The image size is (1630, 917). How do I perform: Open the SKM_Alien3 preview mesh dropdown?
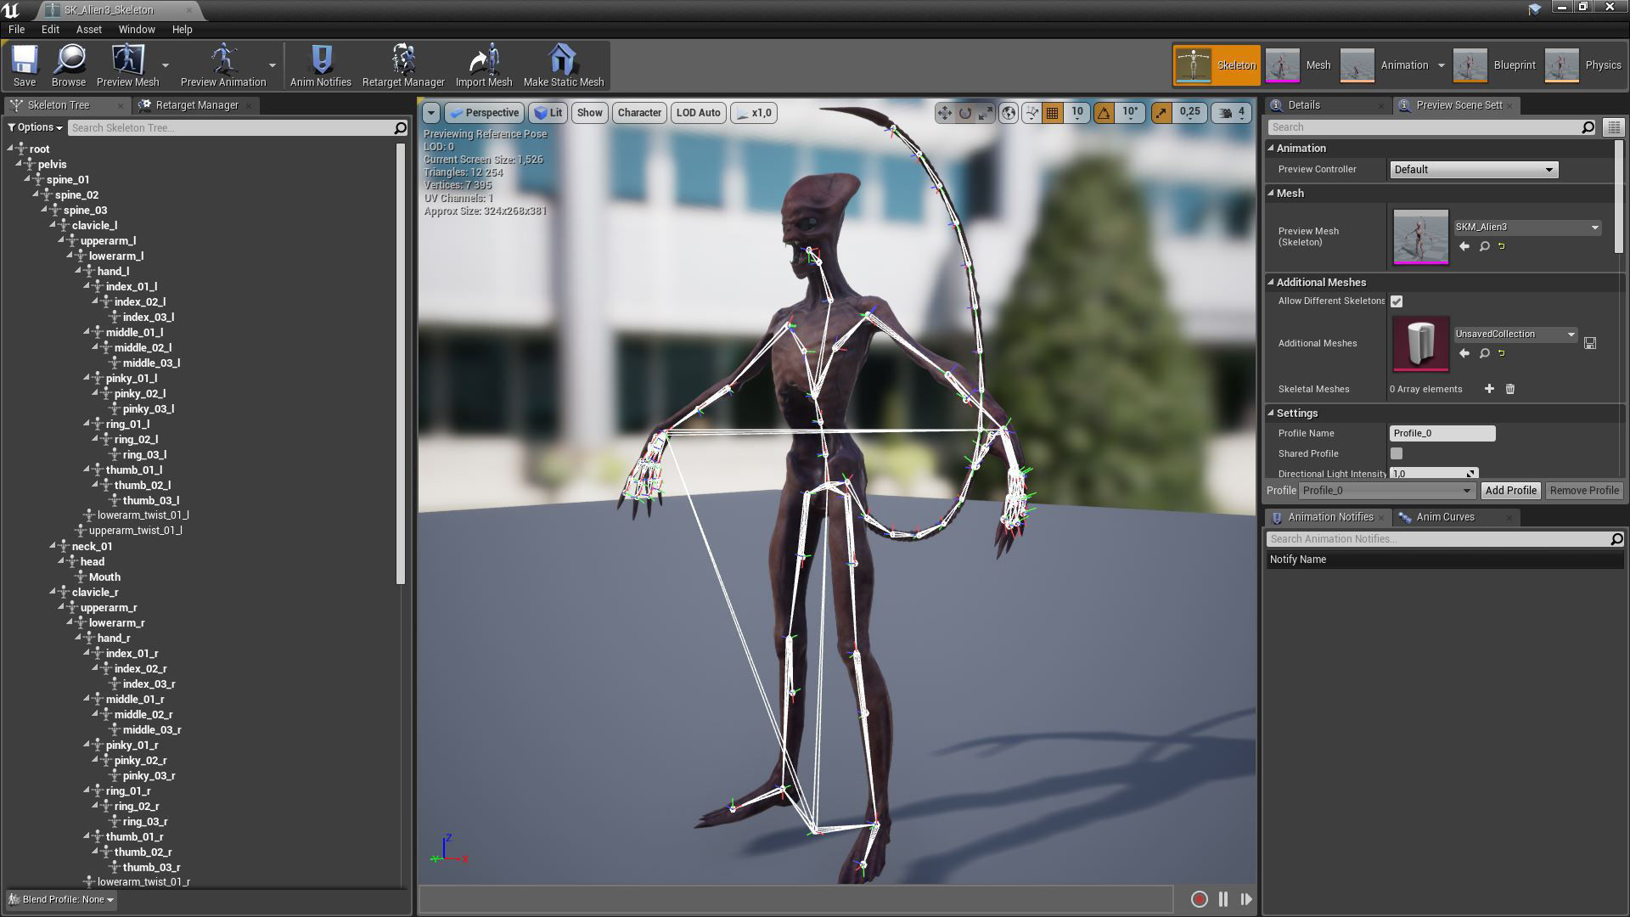coord(1527,228)
